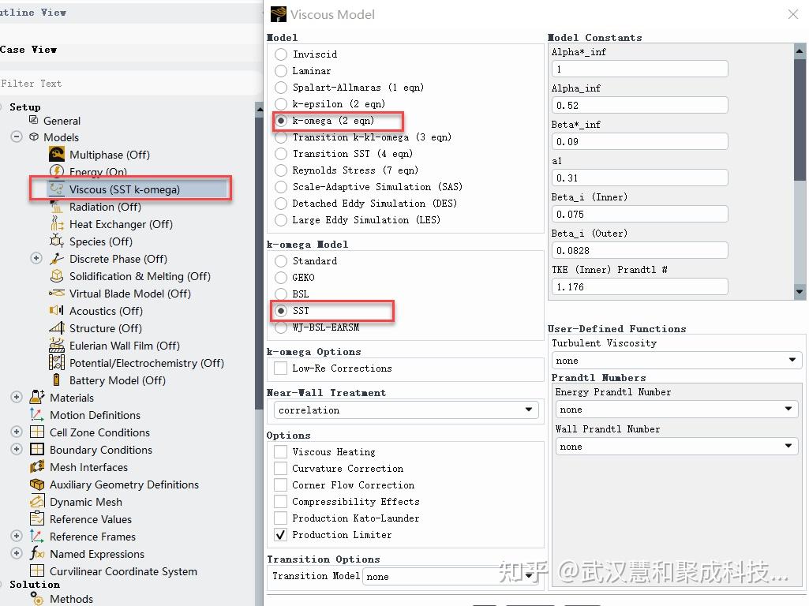Open the Reference Values item
Screen dimensions: 809x606
(91, 519)
